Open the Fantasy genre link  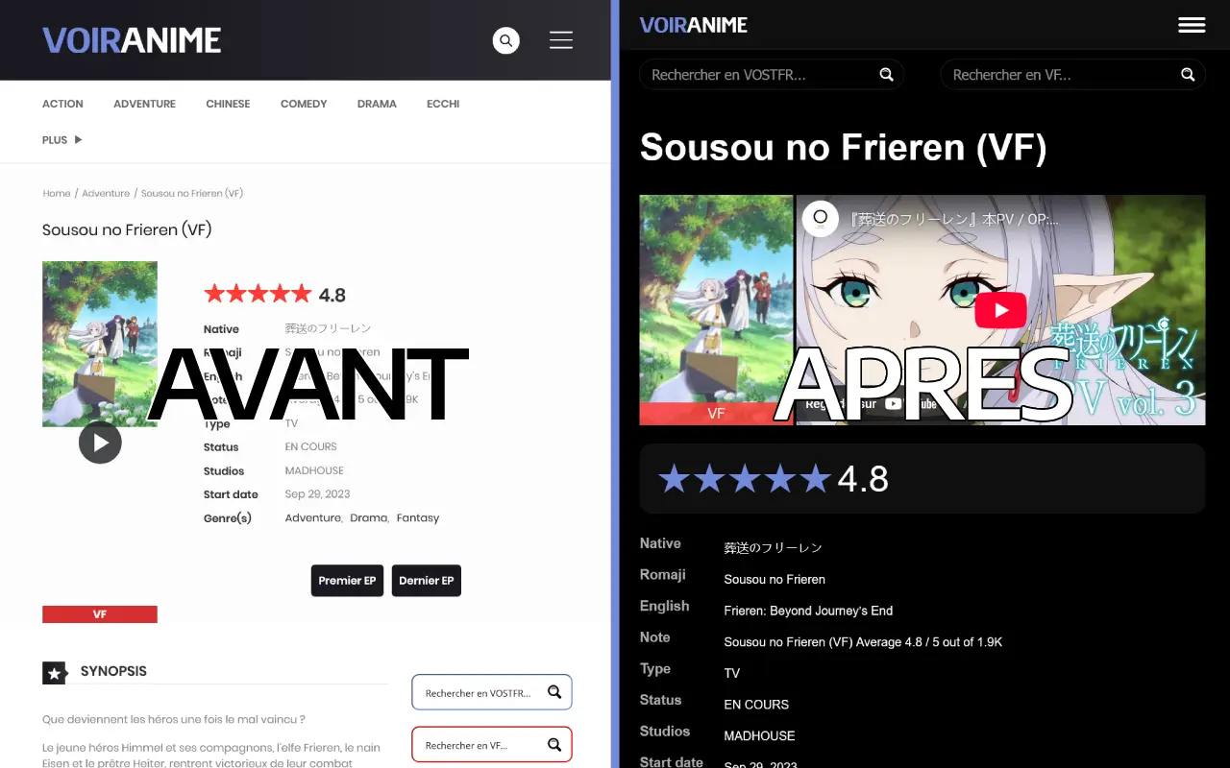point(418,518)
